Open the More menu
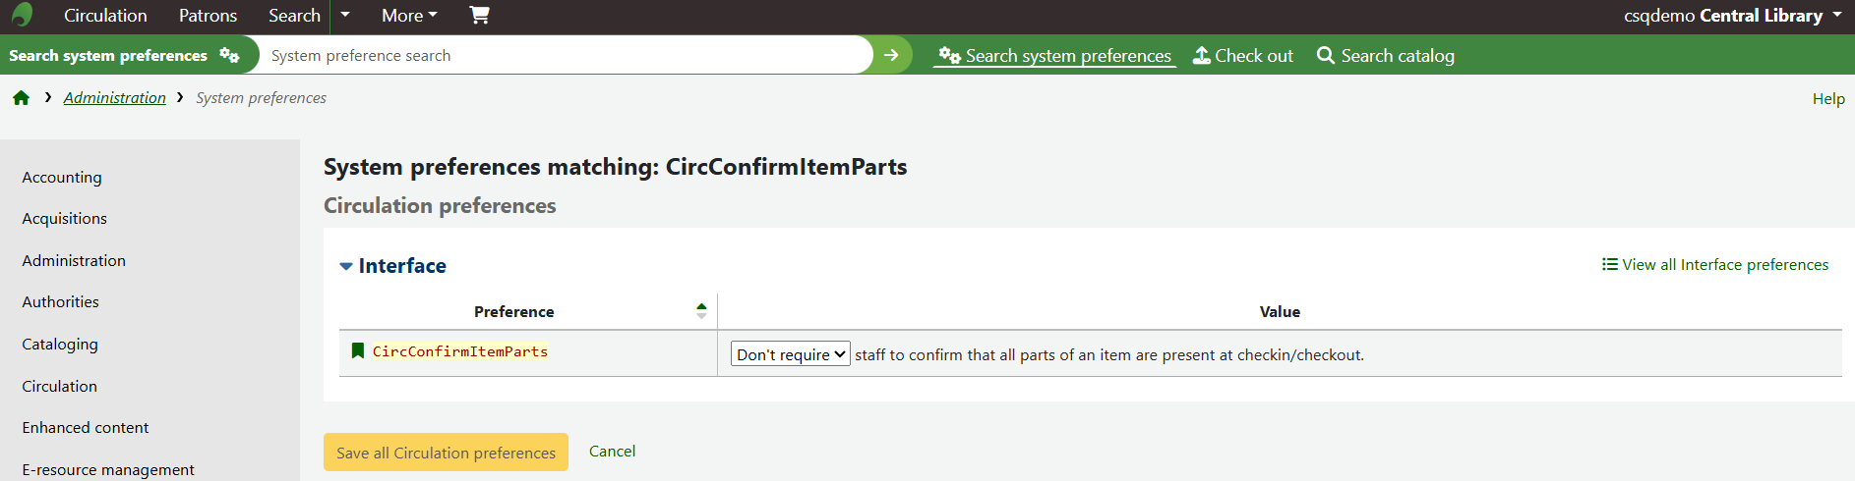Screen dimensions: 1855x481 coord(409,16)
